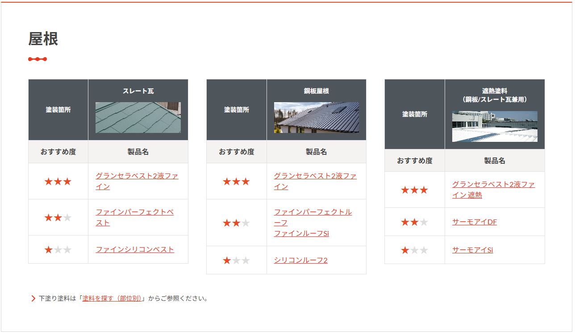Screen dimensions: 575x335
Task: Click two-star rating beside ファインパーフェクトベスト
Action: [x=58, y=218]
